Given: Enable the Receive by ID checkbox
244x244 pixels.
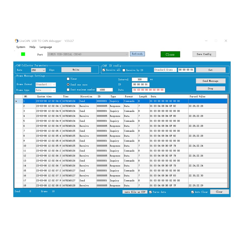Looking at the screenshot, I should tap(124, 70).
